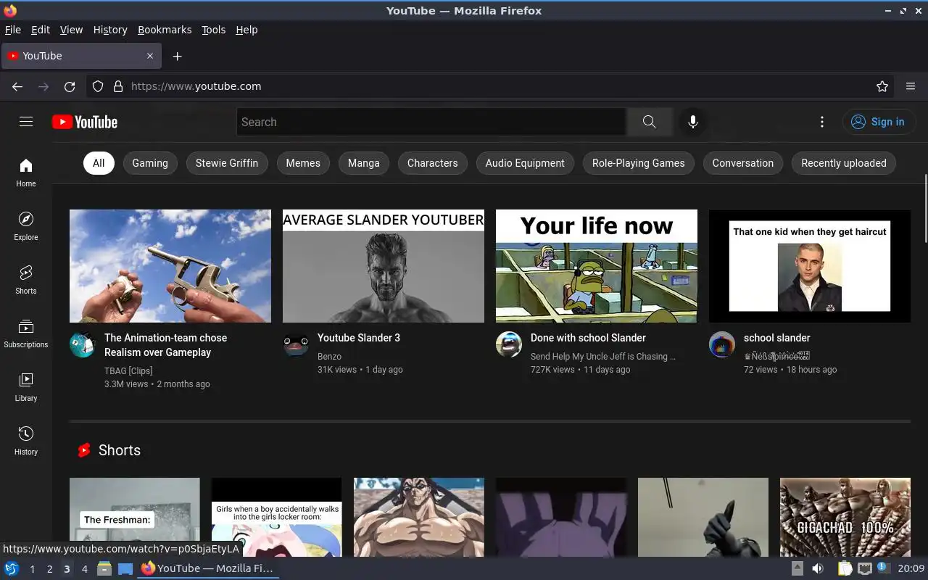The image size is (928, 580).
Task: Click the YouTube search input field
Action: click(x=431, y=122)
